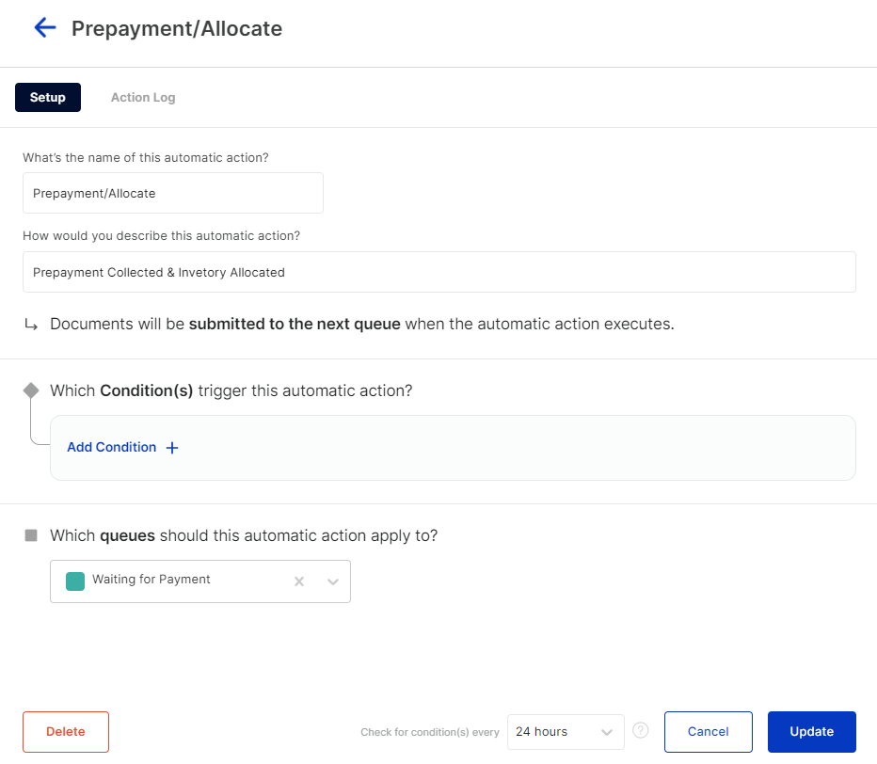Click the Prepayment/Allocate page title
The image size is (877, 764).
click(177, 28)
